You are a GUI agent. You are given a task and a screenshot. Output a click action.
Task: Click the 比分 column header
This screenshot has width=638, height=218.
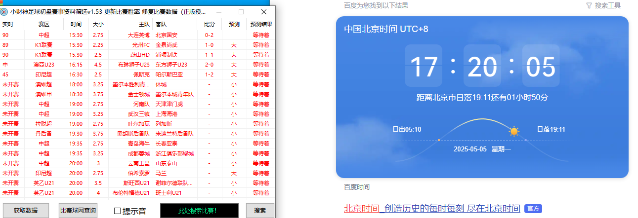(209, 24)
